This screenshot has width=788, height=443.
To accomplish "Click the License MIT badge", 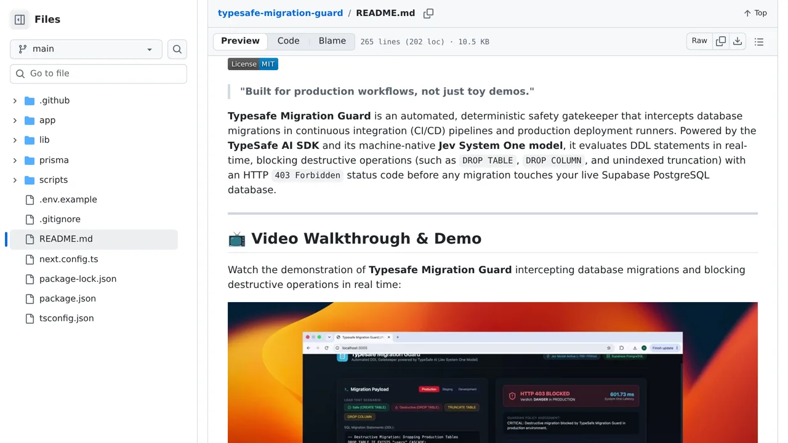I will click(253, 64).
